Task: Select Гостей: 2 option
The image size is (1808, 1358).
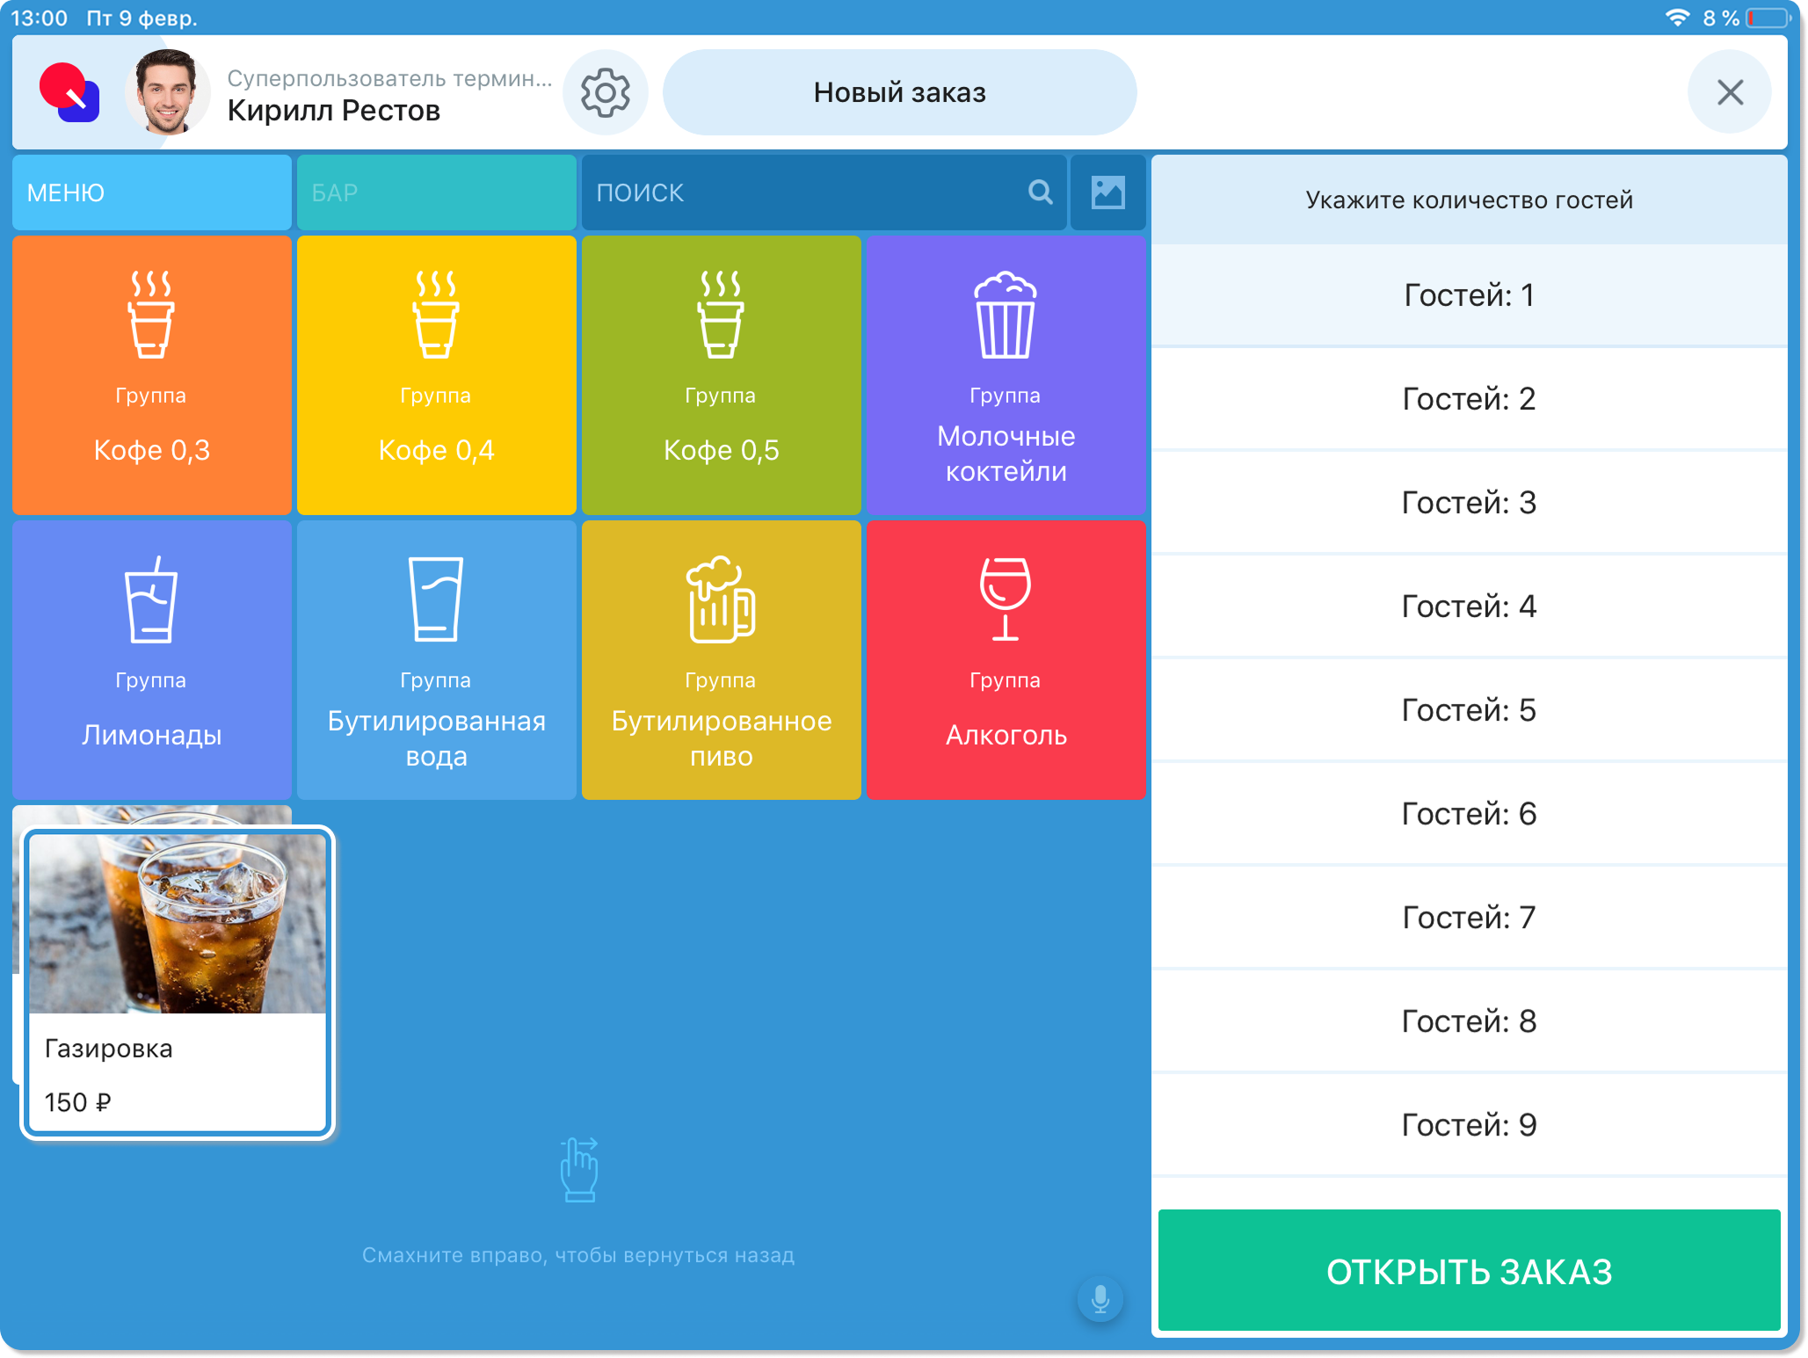Action: (1468, 399)
